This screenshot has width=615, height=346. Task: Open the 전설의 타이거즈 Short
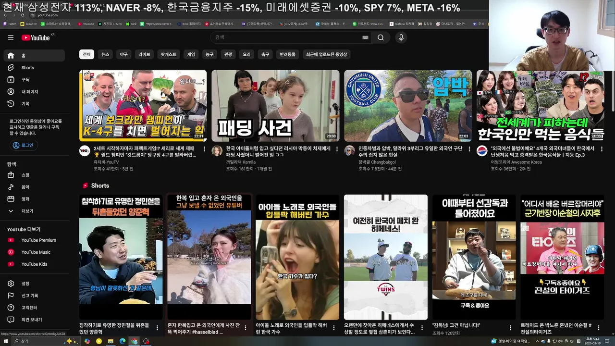pyautogui.click(x=562, y=257)
